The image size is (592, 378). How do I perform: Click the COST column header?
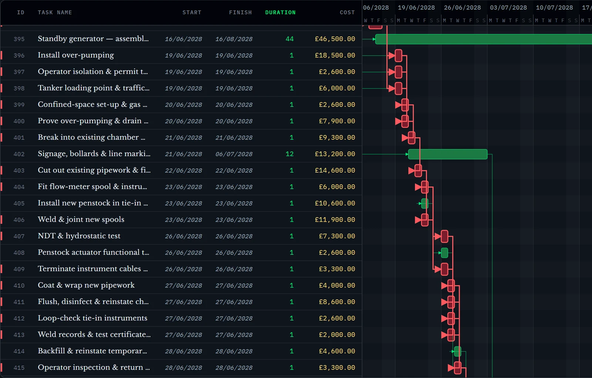tap(347, 13)
